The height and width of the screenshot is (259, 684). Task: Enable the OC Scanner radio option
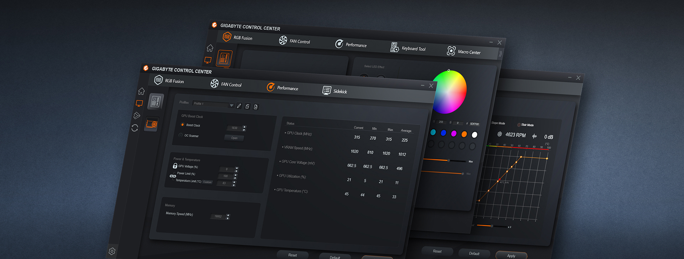pyautogui.click(x=181, y=135)
